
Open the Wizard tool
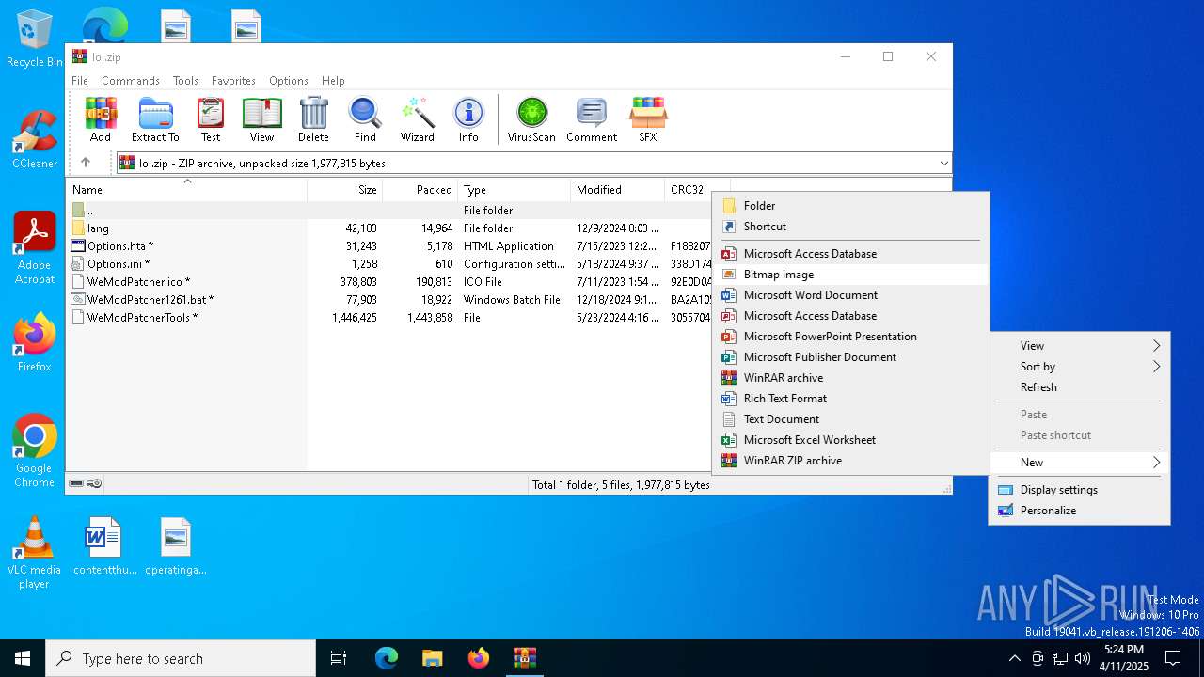[417, 119]
